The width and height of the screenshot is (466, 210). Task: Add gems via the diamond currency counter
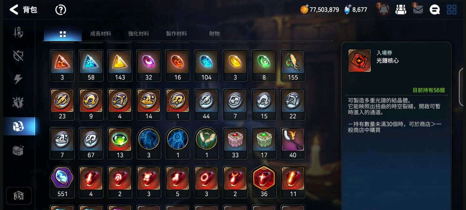click(x=356, y=9)
